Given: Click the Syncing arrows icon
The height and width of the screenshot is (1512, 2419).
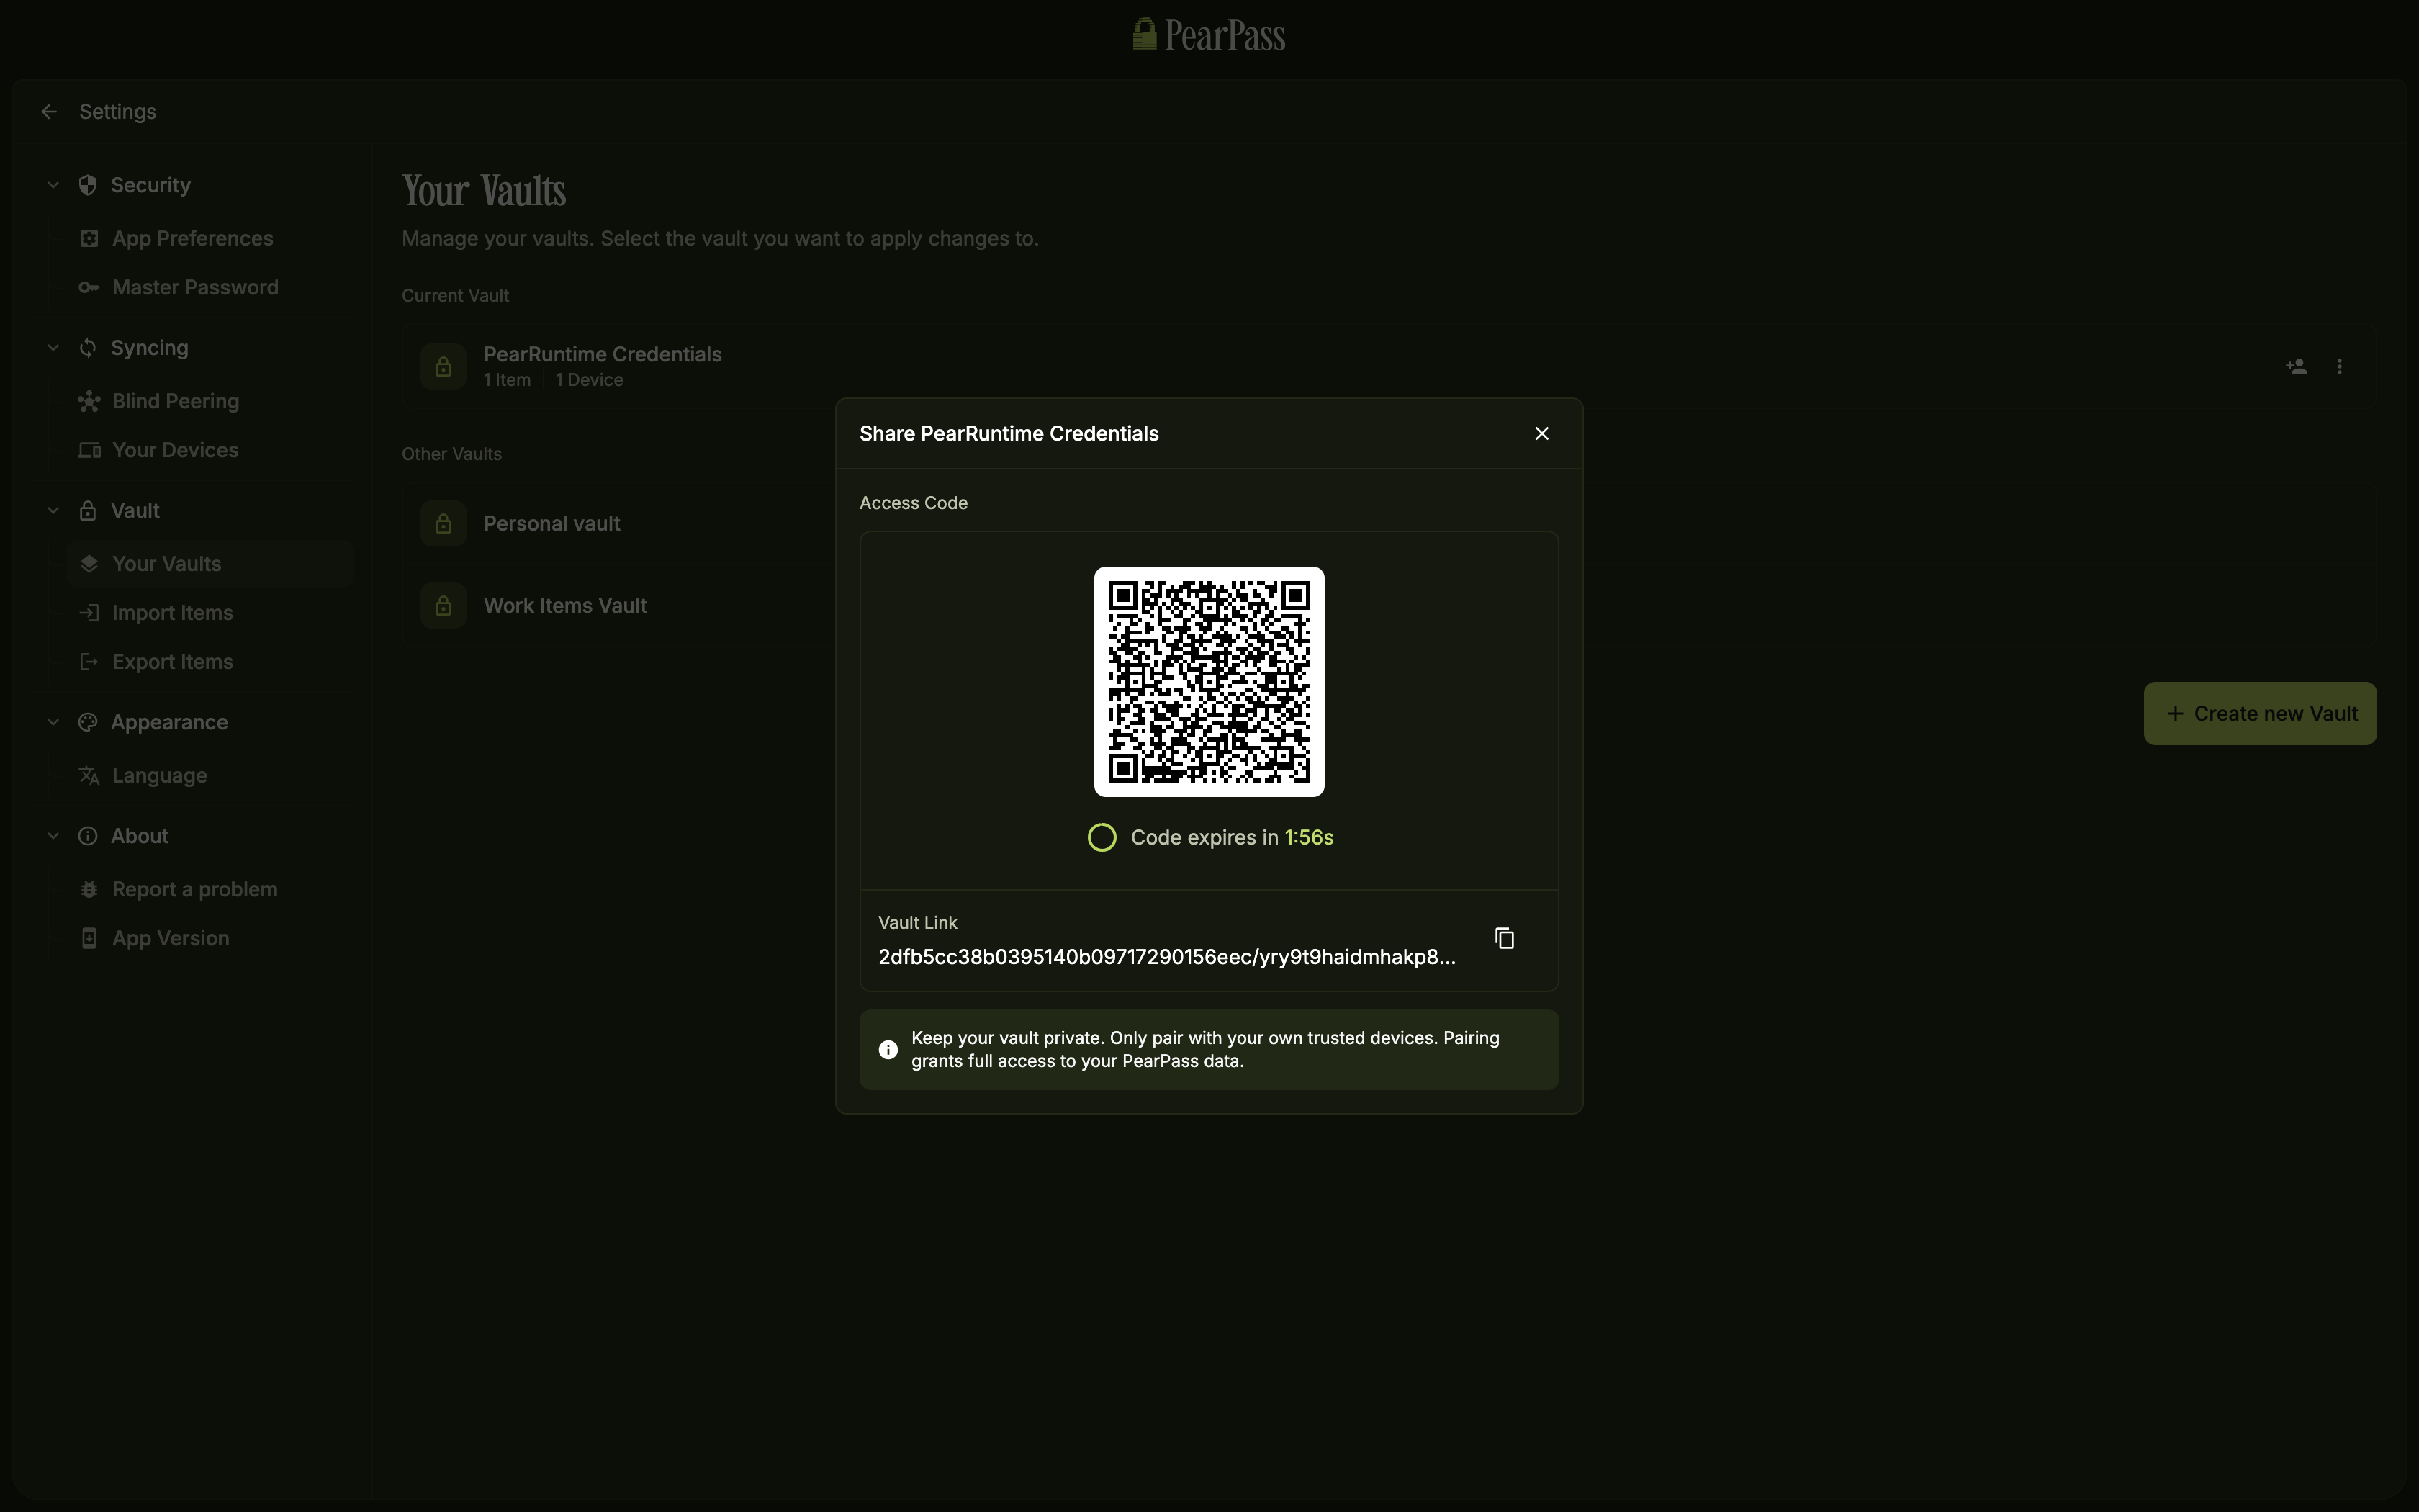Looking at the screenshot, I should click(88, 348).
